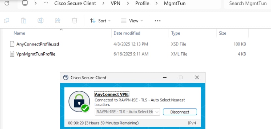The image size is (271, 129).
Task: Sort files by Name column header
Action: [19, 33]
